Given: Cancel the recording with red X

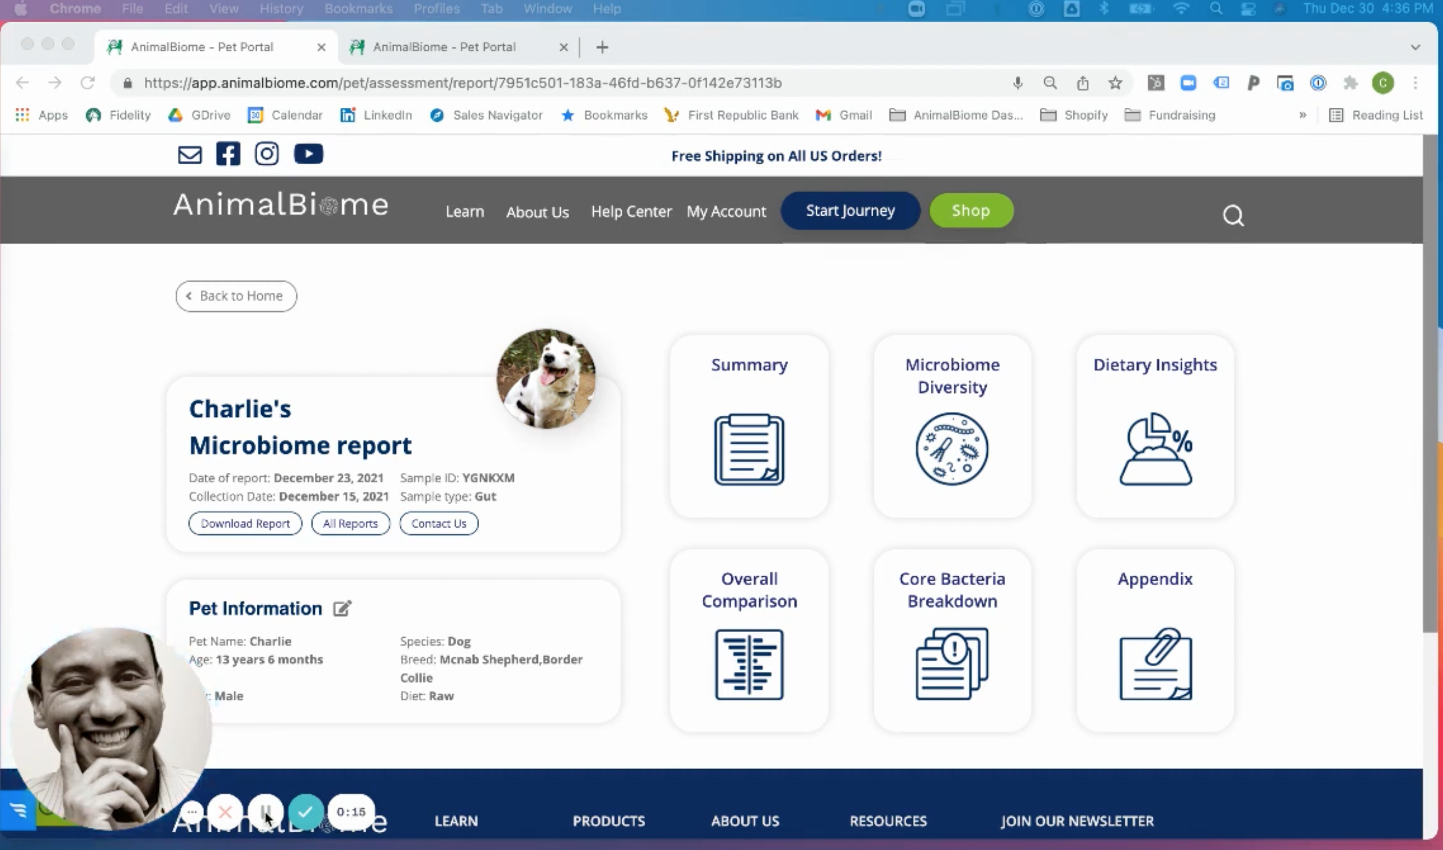Looking at the screenshot, I should point(225,812).
